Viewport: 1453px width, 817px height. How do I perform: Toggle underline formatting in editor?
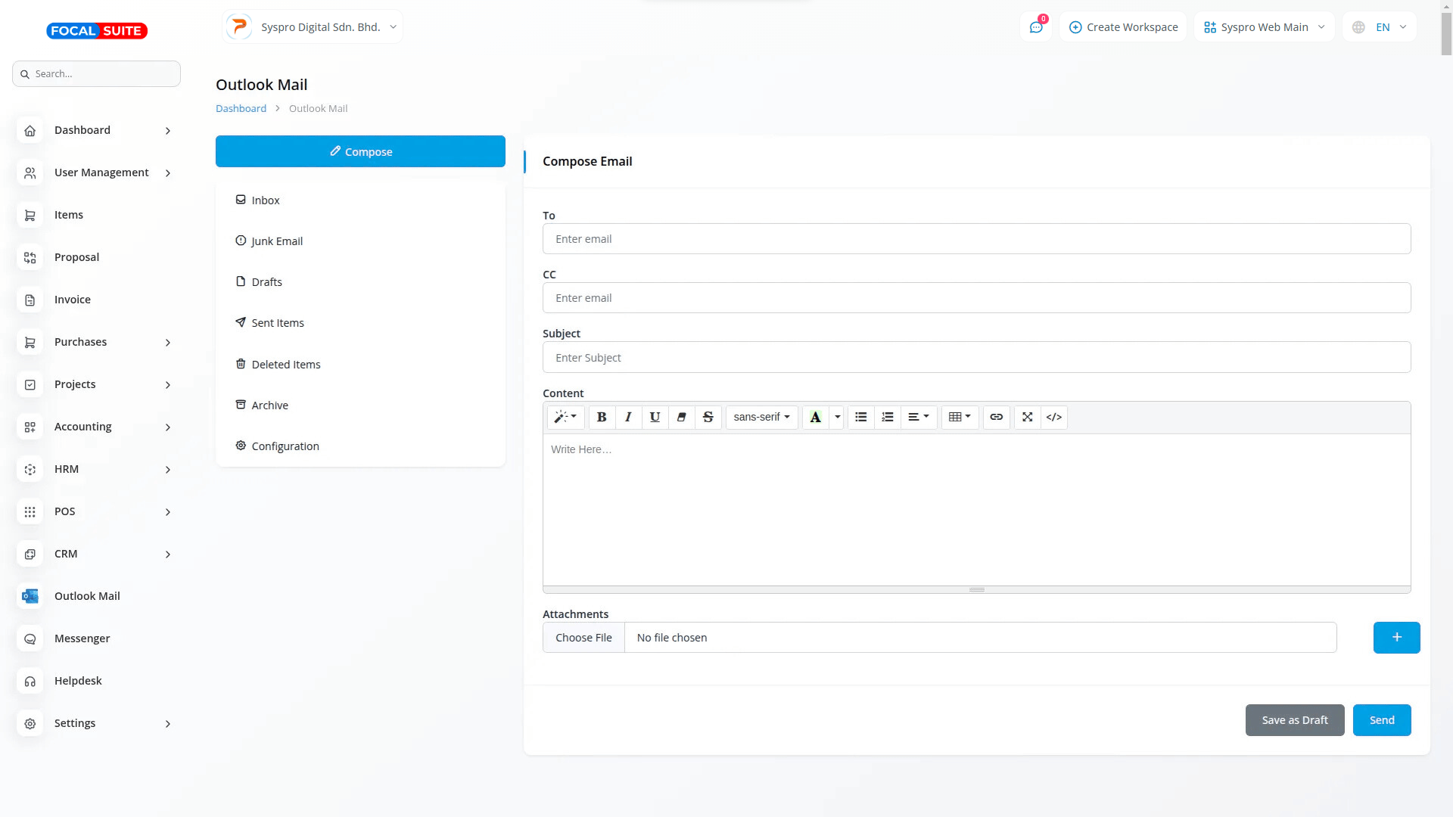coord(655,417)
